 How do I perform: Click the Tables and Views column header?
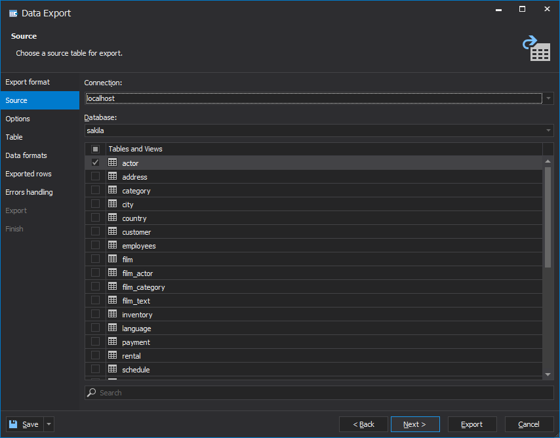point(325,149)
